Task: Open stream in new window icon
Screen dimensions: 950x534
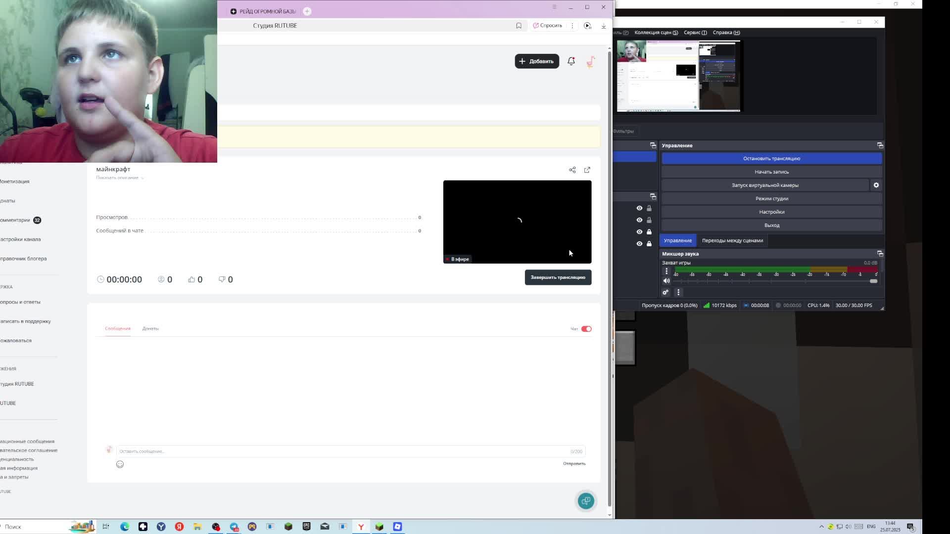Action: pyautogui.click(x=587, y=170)
